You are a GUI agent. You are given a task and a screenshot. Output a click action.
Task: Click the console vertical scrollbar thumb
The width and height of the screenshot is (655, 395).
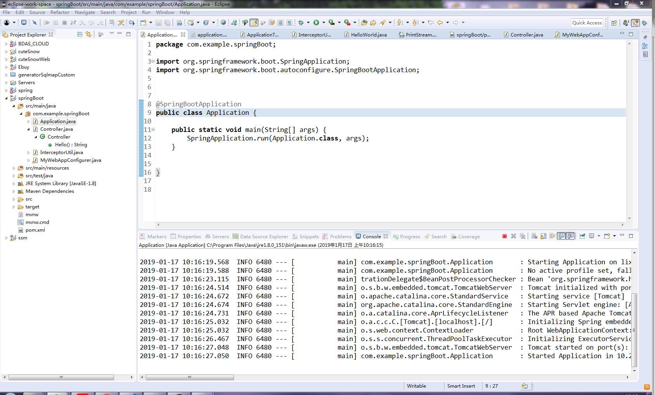(634, 330)
